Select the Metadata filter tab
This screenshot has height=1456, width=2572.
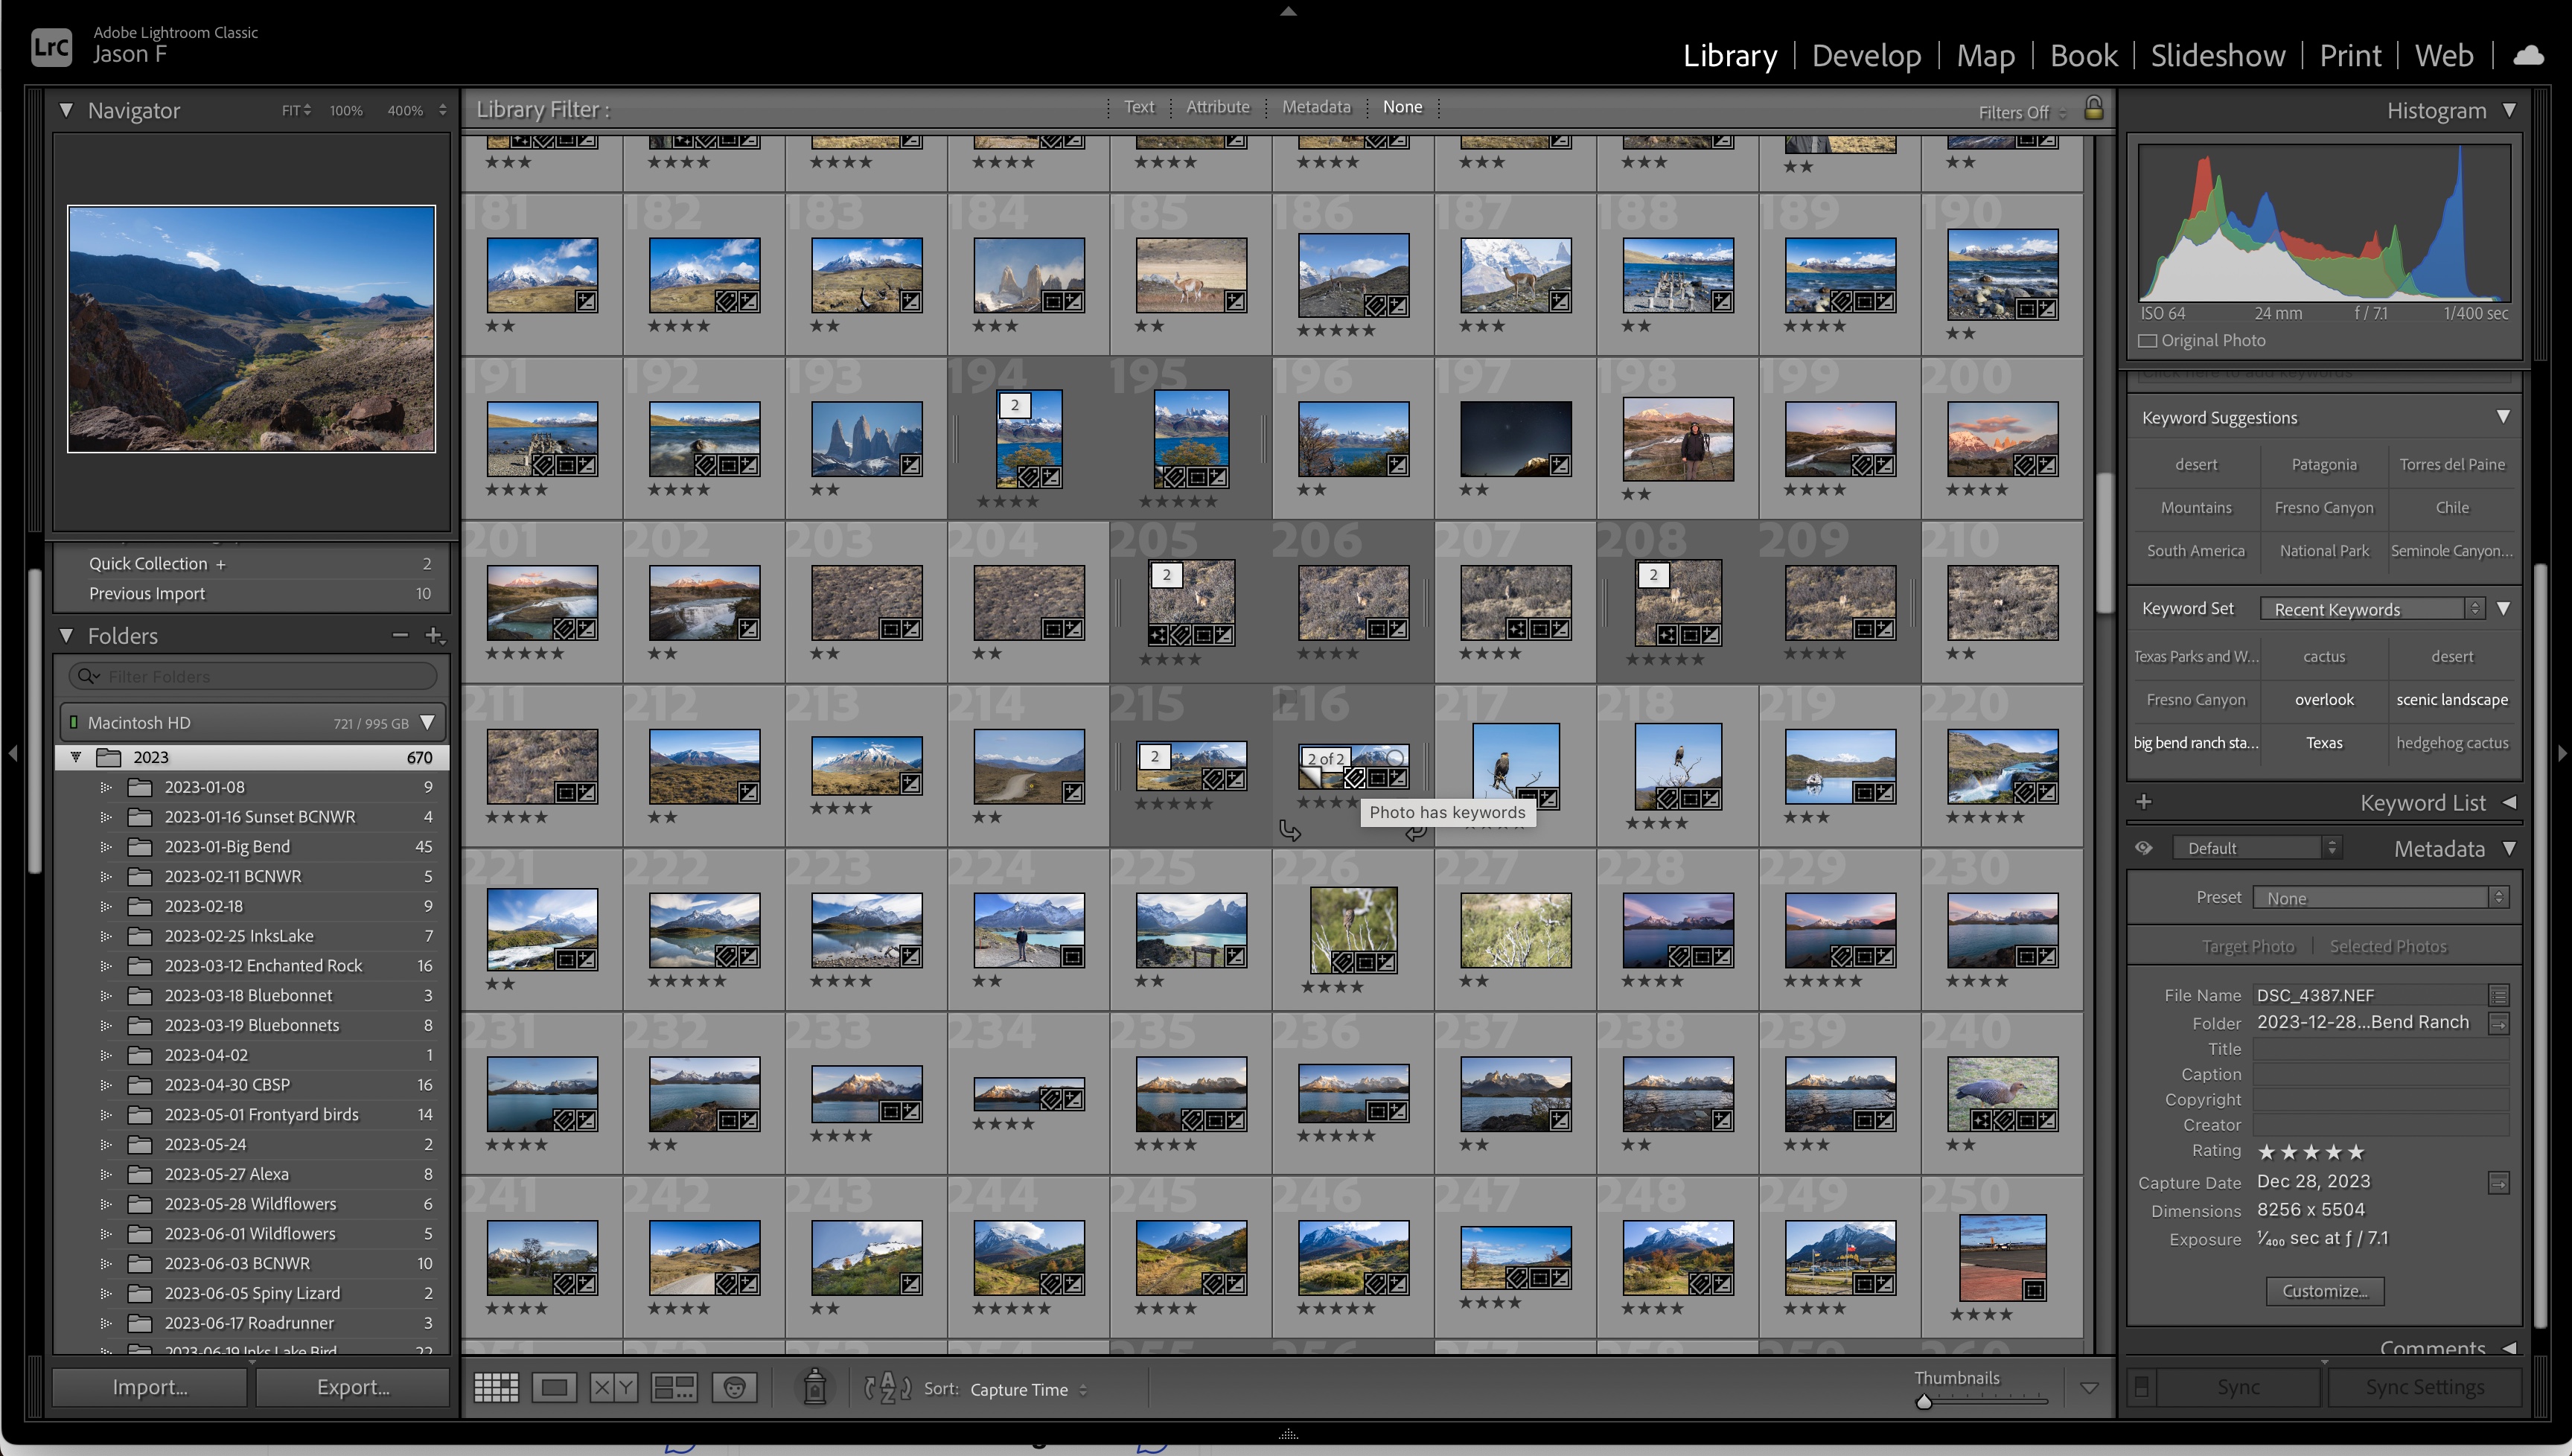(1316, 107)
